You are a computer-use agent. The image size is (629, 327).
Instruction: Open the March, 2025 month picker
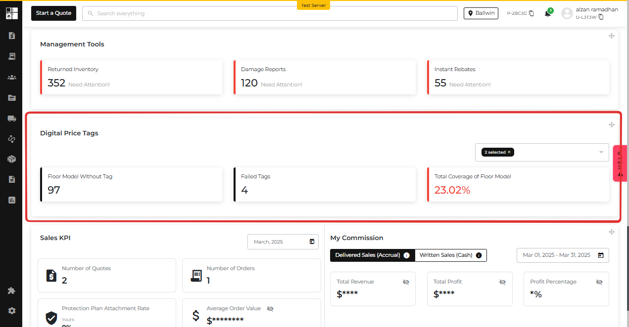[283, 242]
